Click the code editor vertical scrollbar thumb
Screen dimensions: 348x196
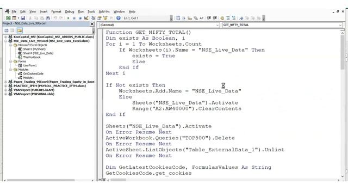343,52
